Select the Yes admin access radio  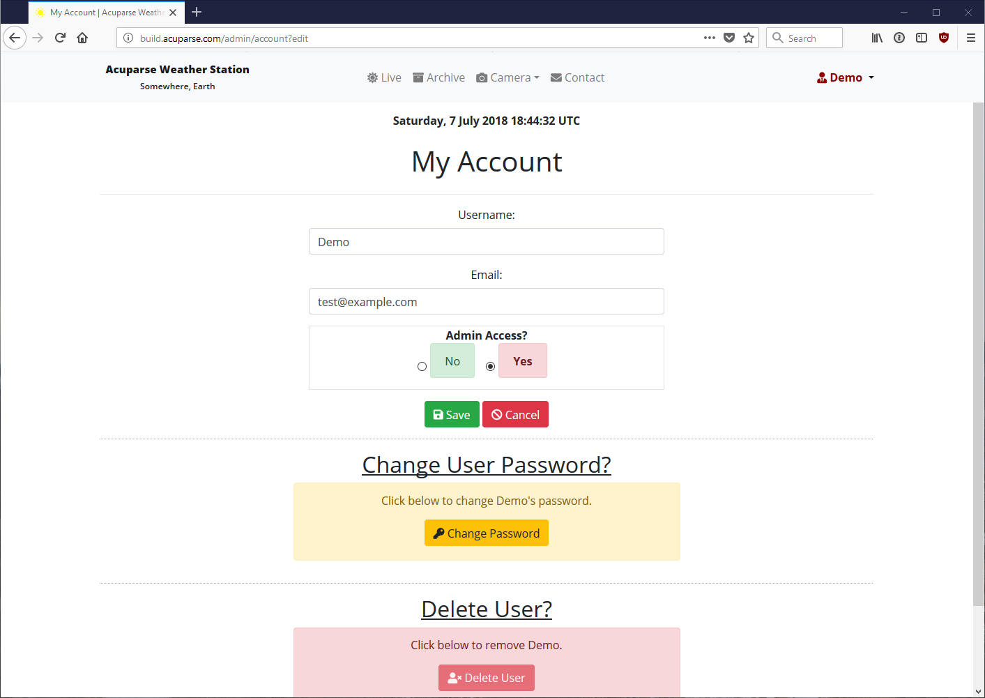pos(490,366)
